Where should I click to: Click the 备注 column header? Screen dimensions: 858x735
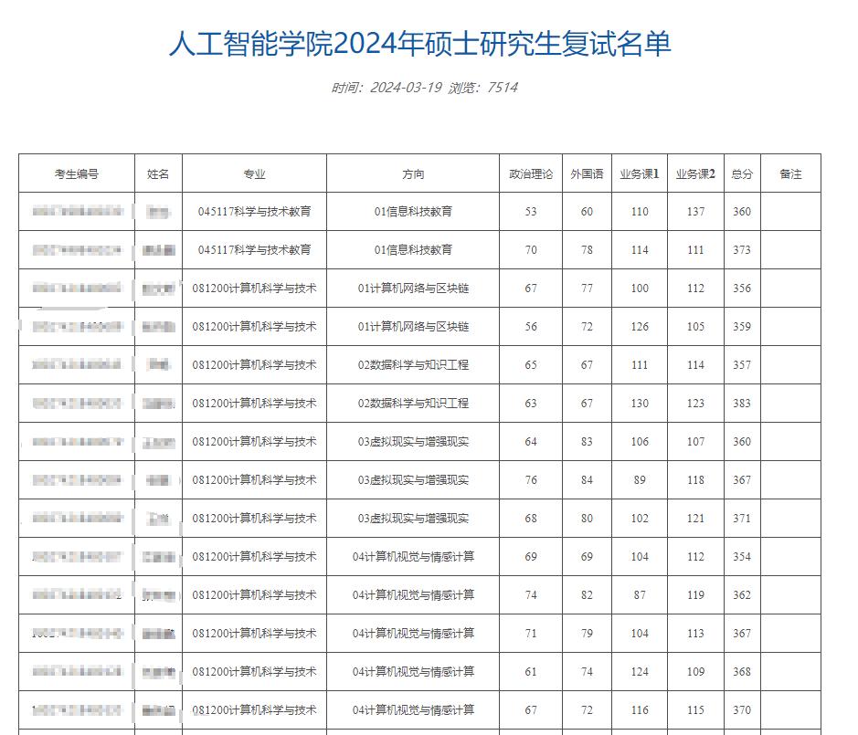point(790,173)
